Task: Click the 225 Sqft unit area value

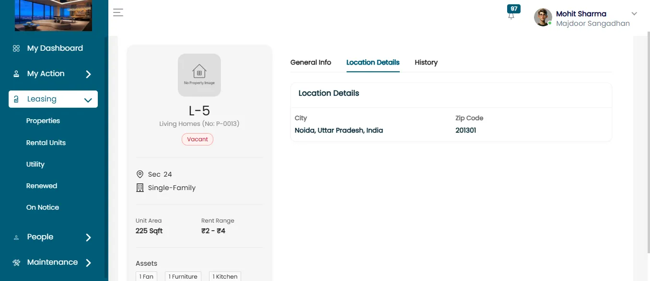Action: pyautogui.click(x=149, y=231)
